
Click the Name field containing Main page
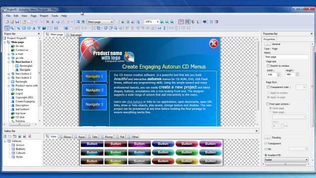coord(286,57)
